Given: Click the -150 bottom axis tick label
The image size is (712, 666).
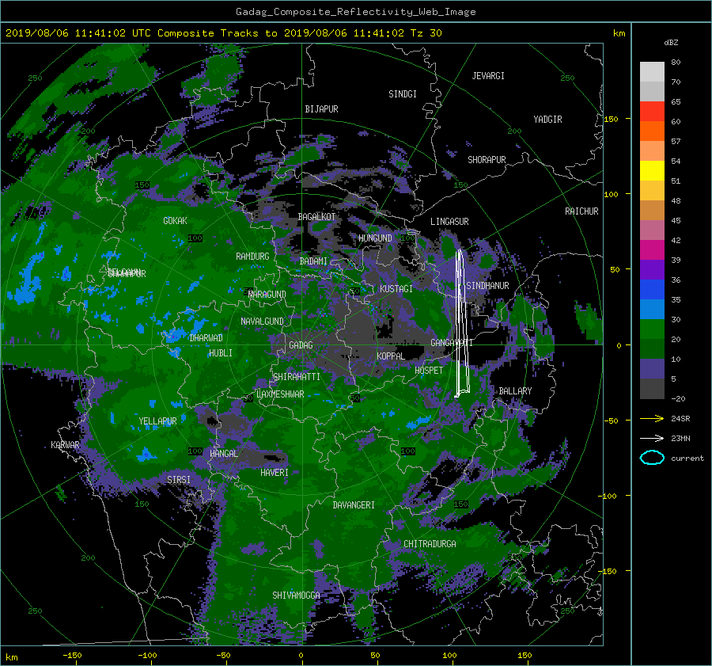Looking at the screenshot, I should [72, 656].
